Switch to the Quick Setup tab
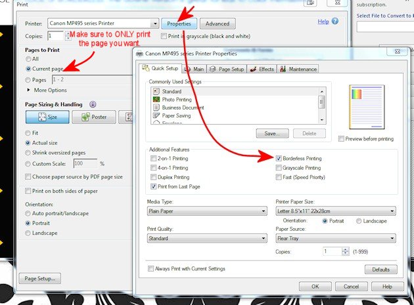This screenshot has height=305, width=414. [x=160, y=68]
